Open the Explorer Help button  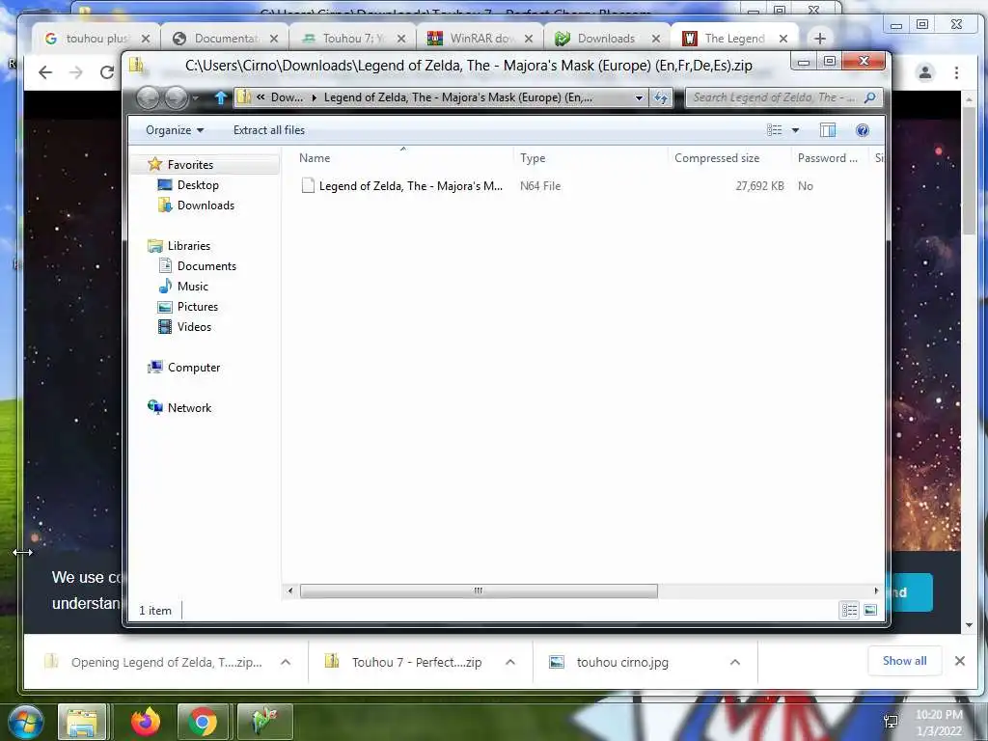coord(862,130)
